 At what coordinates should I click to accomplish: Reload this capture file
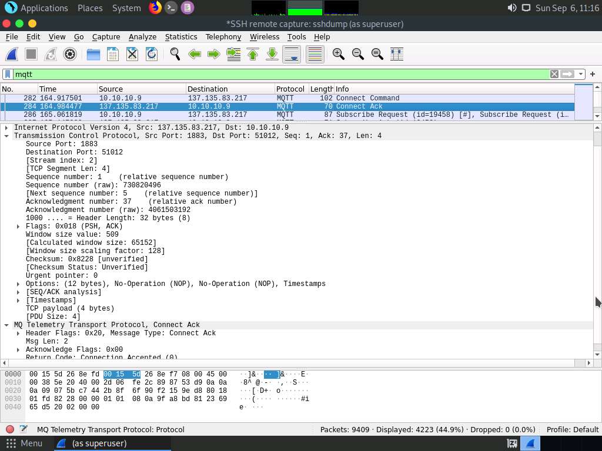point(152,54)
